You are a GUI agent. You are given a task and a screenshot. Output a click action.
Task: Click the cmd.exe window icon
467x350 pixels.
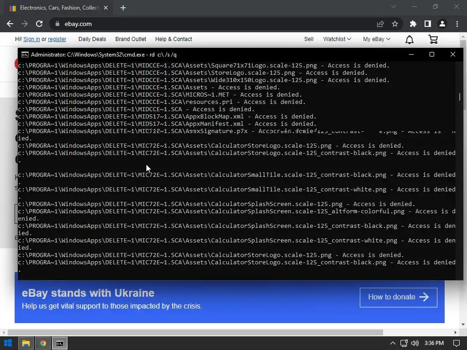tap(25, 55)
